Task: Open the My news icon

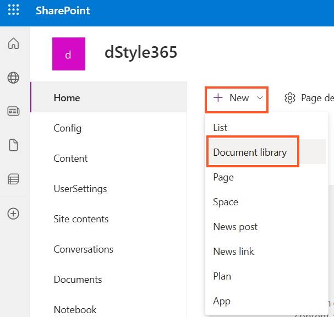Action: tap(13, 111)
